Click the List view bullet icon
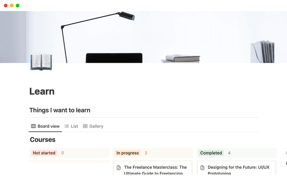The image size is (287, 179). point(67,126)
